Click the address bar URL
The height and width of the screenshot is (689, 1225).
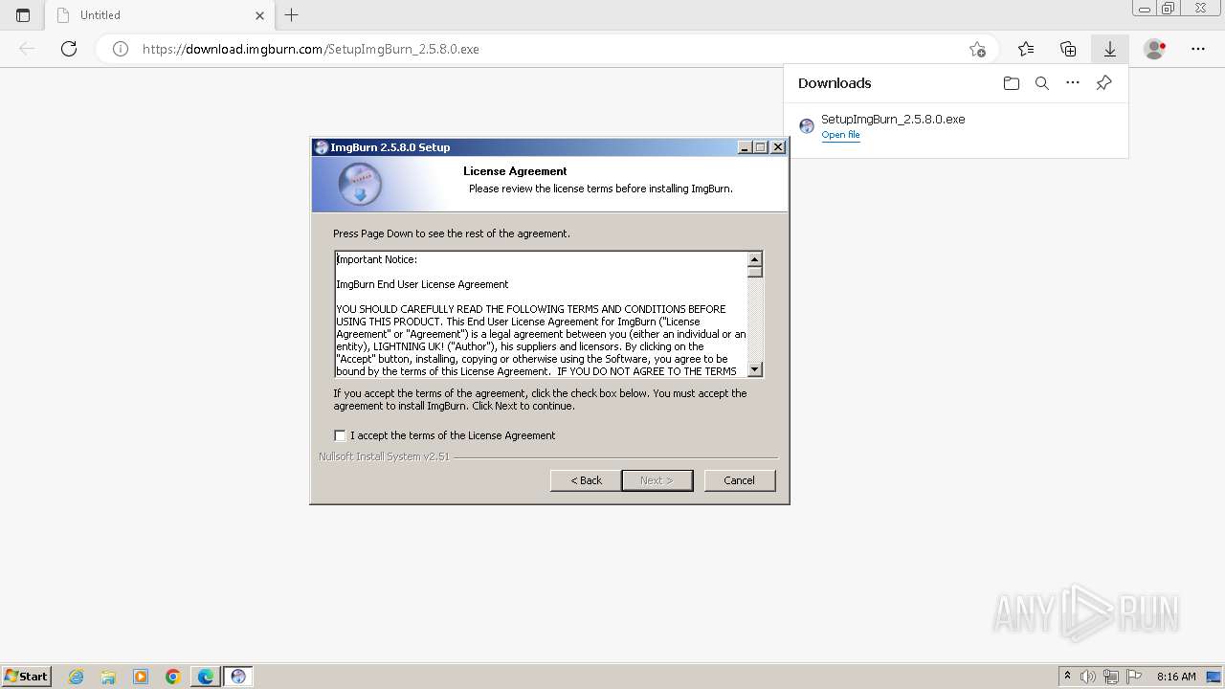[x=311, y=49]
